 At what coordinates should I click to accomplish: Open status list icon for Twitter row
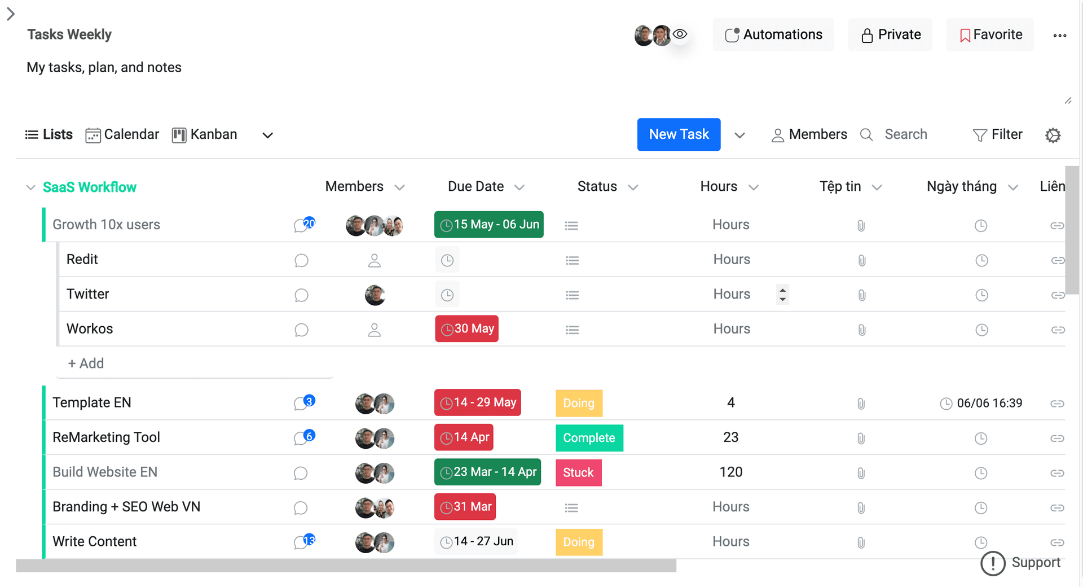point(572,295)
